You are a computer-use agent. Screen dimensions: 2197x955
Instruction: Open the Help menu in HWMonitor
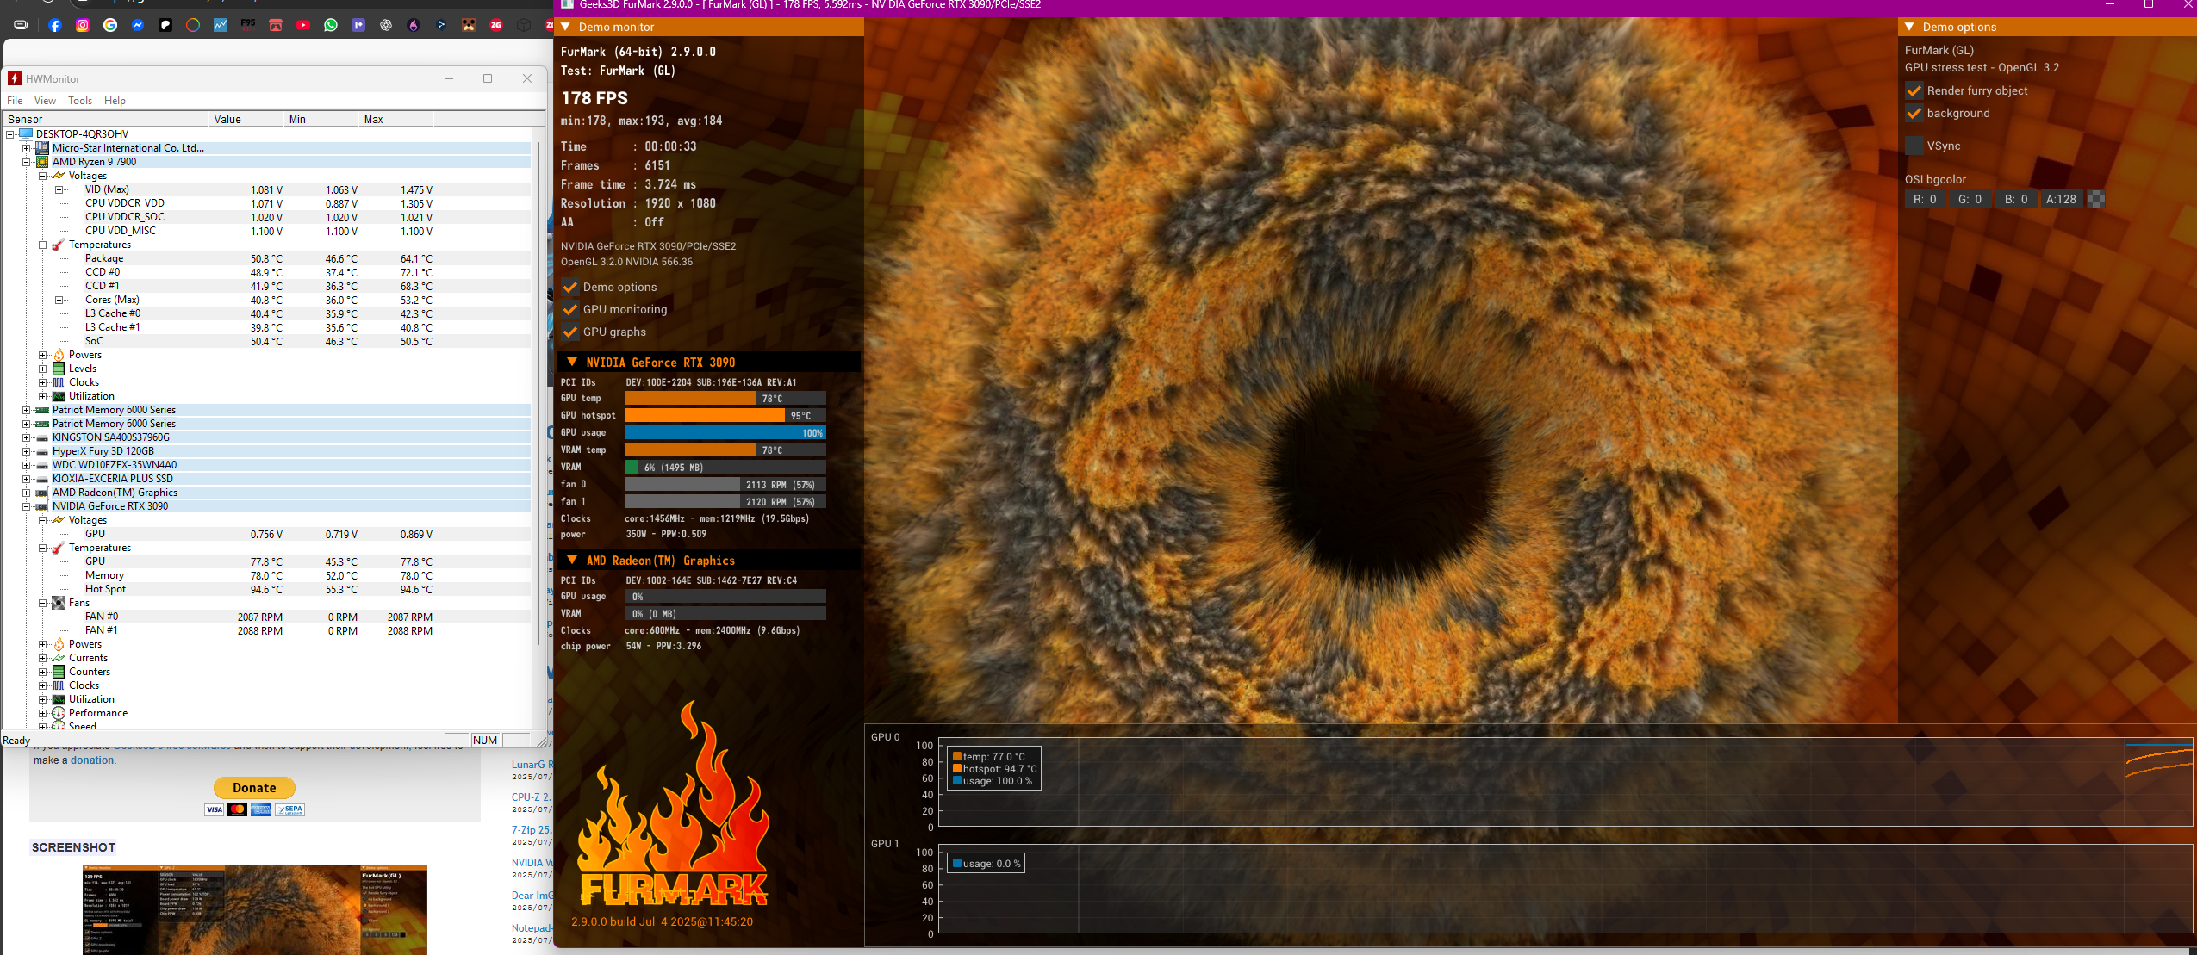[x=115, y=101]
